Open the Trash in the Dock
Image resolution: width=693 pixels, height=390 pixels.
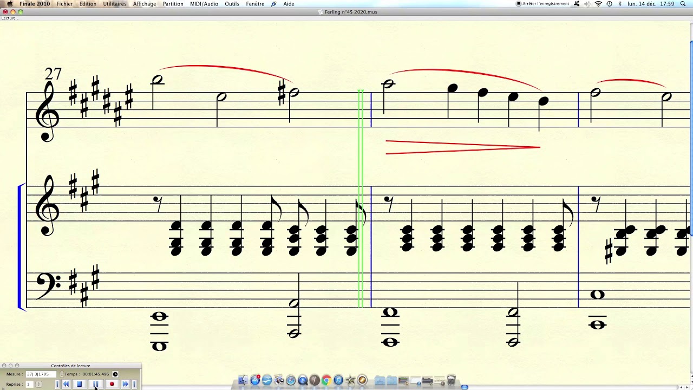[451, 380]
